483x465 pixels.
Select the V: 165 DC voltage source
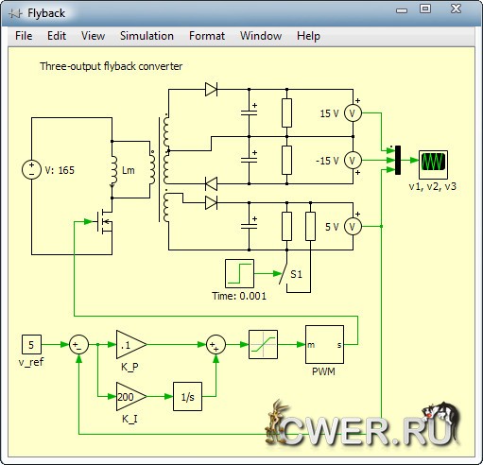31,169
